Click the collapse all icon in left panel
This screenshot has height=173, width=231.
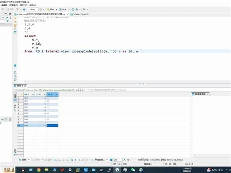pyautogui.click(x=3, y=18)
